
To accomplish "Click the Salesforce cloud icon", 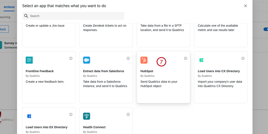I will pos(86,60).
